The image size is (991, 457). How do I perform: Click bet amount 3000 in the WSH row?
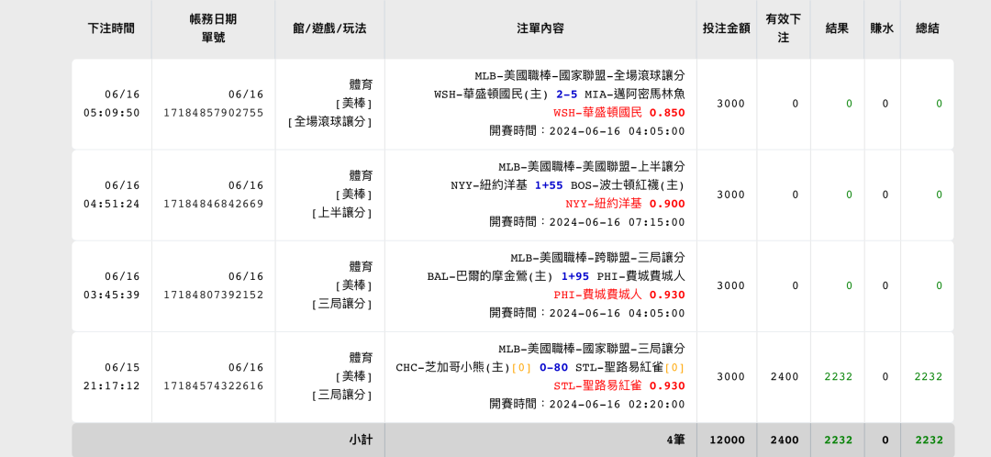pyautogui.click(x=730, y=104)
